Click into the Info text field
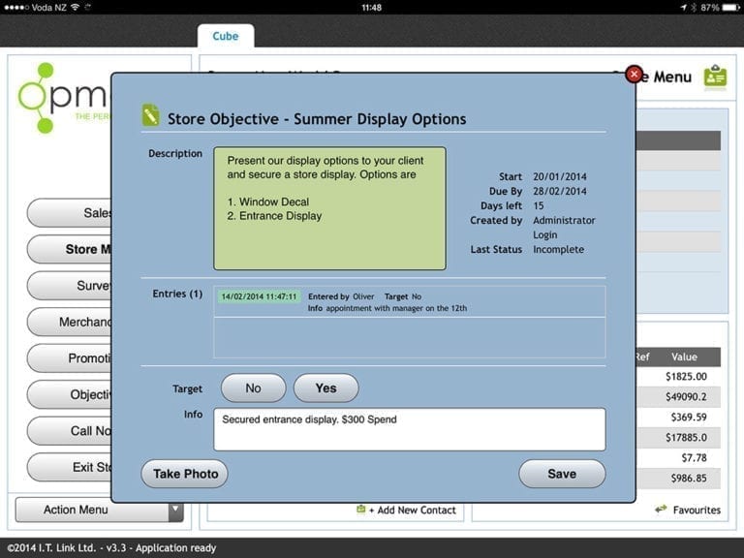Screen dimensions: 744x558 pos(410,429)
